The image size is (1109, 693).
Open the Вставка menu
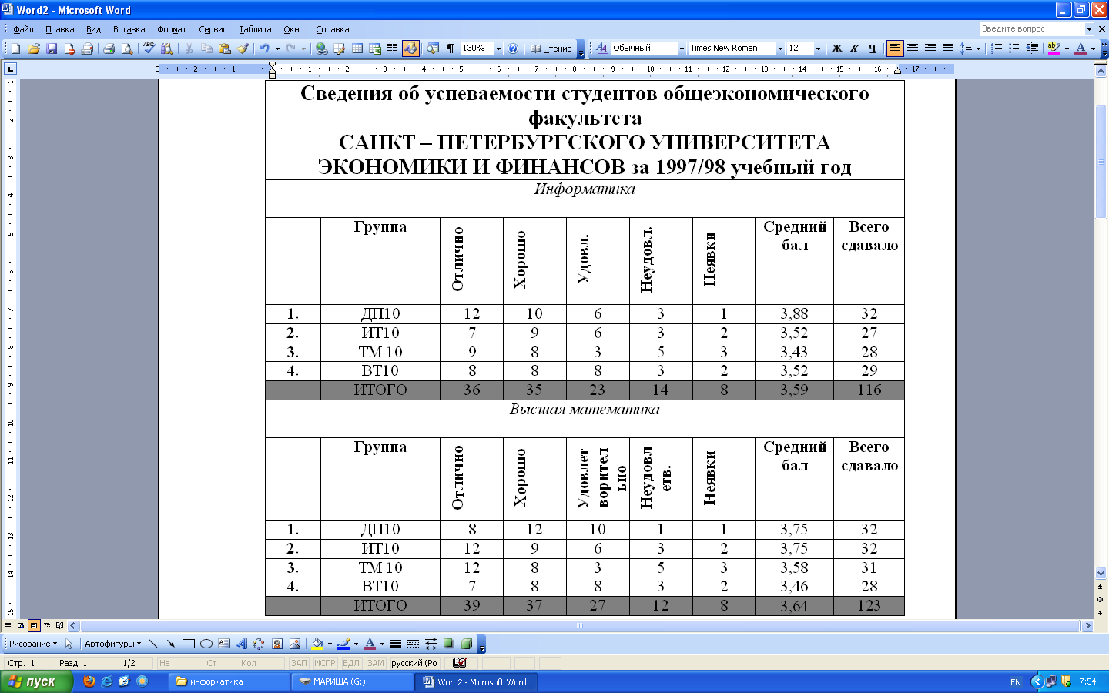129,29
